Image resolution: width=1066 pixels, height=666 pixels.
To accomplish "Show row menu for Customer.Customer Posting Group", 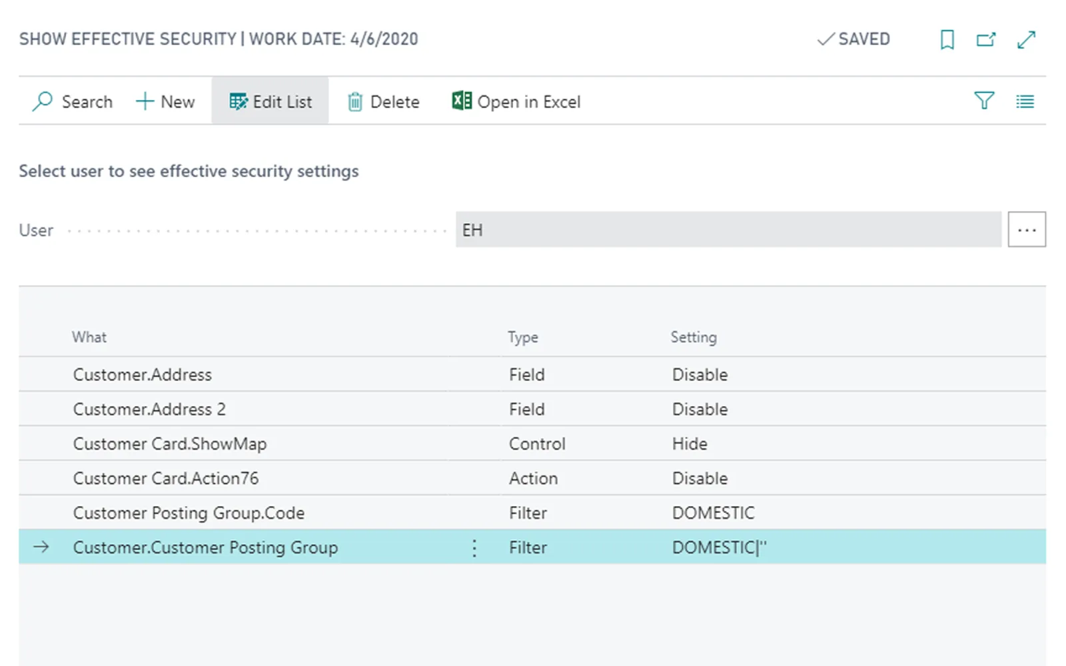I will (474, 547).
